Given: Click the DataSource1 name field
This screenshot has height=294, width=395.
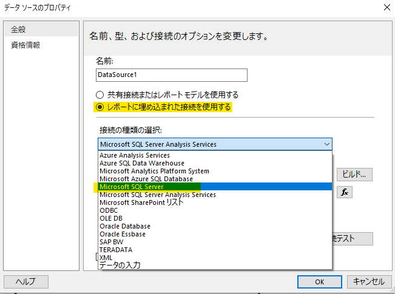Looking at the screenshot, I should click(x=172, y=75).
